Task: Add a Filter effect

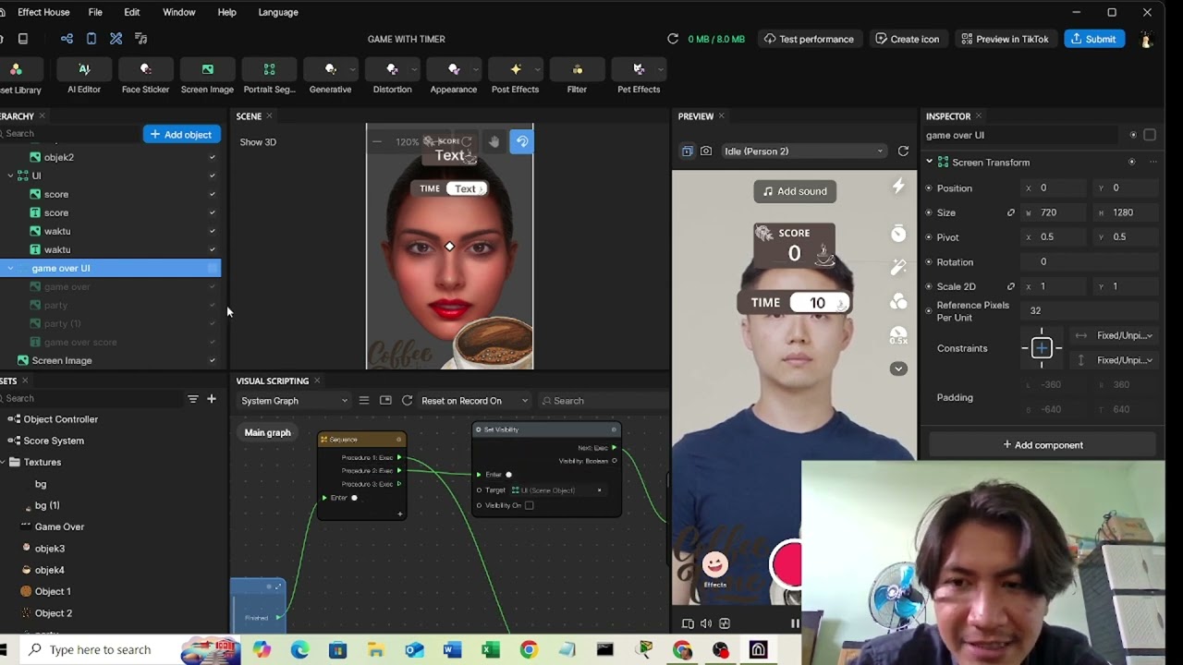Action: pyautogui.click(x=577, y=78)
